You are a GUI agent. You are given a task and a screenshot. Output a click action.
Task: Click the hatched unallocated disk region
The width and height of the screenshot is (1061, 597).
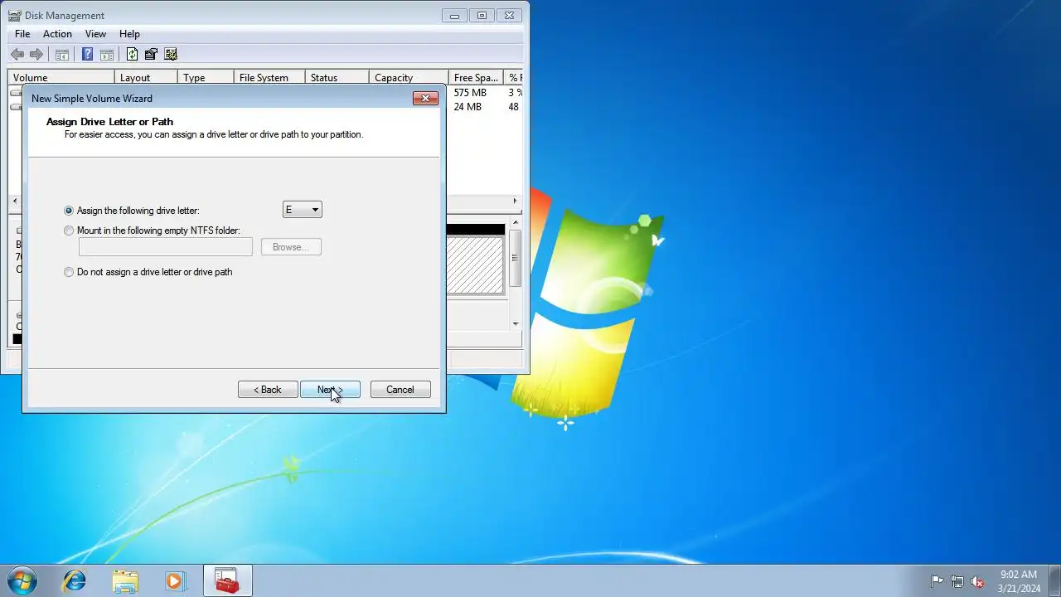[475, 265]
